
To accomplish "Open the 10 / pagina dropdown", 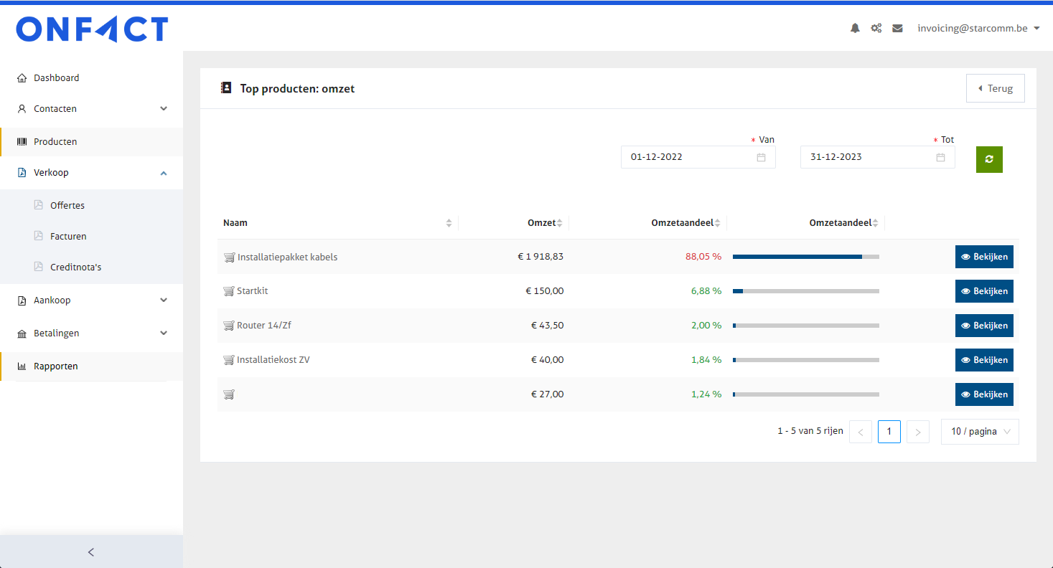I will (x=979, y=432).
